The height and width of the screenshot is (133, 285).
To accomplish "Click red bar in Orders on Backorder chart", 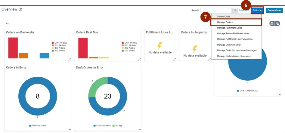I will [x=13, y=48].
